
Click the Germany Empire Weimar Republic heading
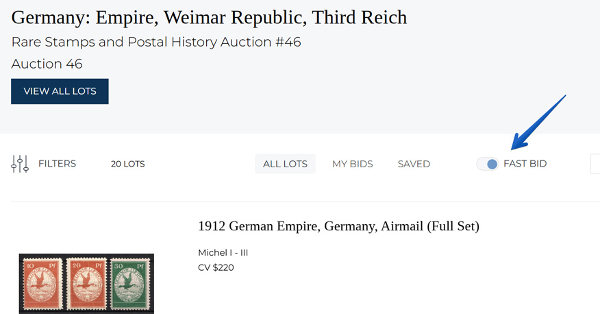coord(209,17)
